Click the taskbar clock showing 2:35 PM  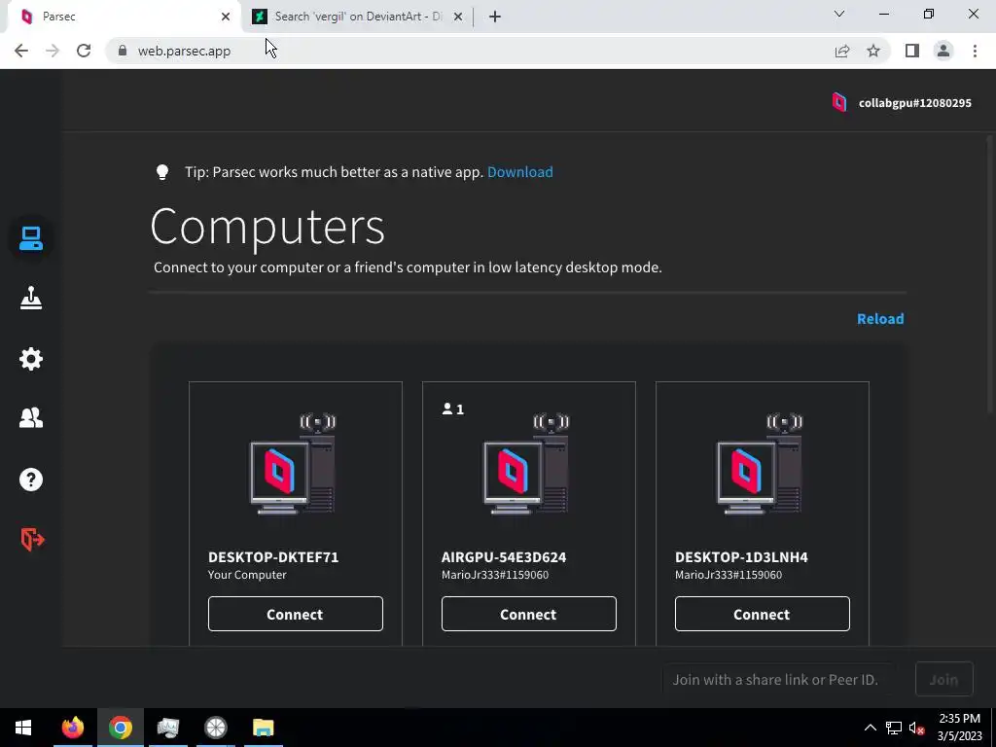click(x=960, y=728)
